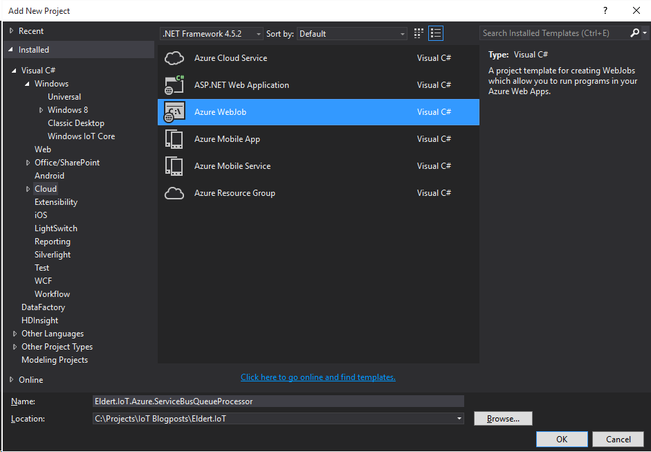Screen dimensions: 651x452
Task: Open the .NET Framework version dropdown
Action: [x=212, y=34]
